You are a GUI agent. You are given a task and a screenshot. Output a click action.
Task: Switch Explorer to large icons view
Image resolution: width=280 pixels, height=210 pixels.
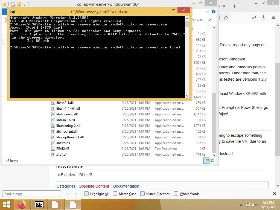coord(212,161)
